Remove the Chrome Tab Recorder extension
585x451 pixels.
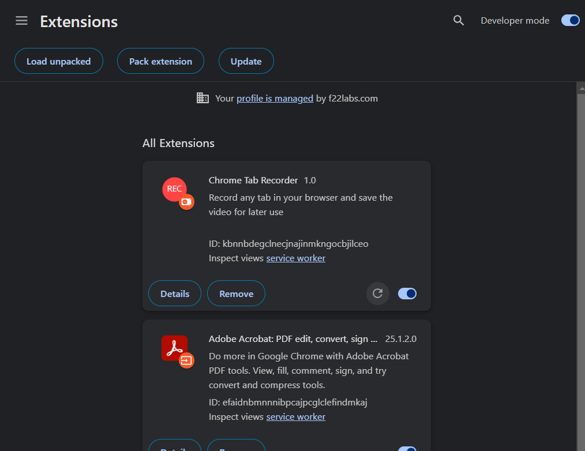click(236, 294)
